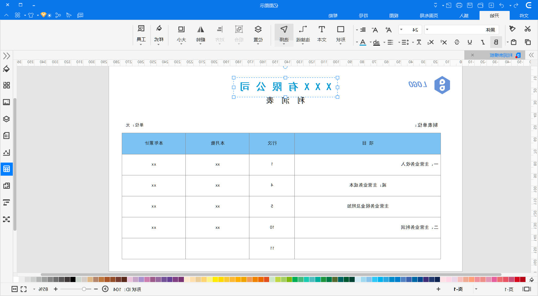Click the VIP diamond icon
The image size is (538, 296).
coord(43,15)
